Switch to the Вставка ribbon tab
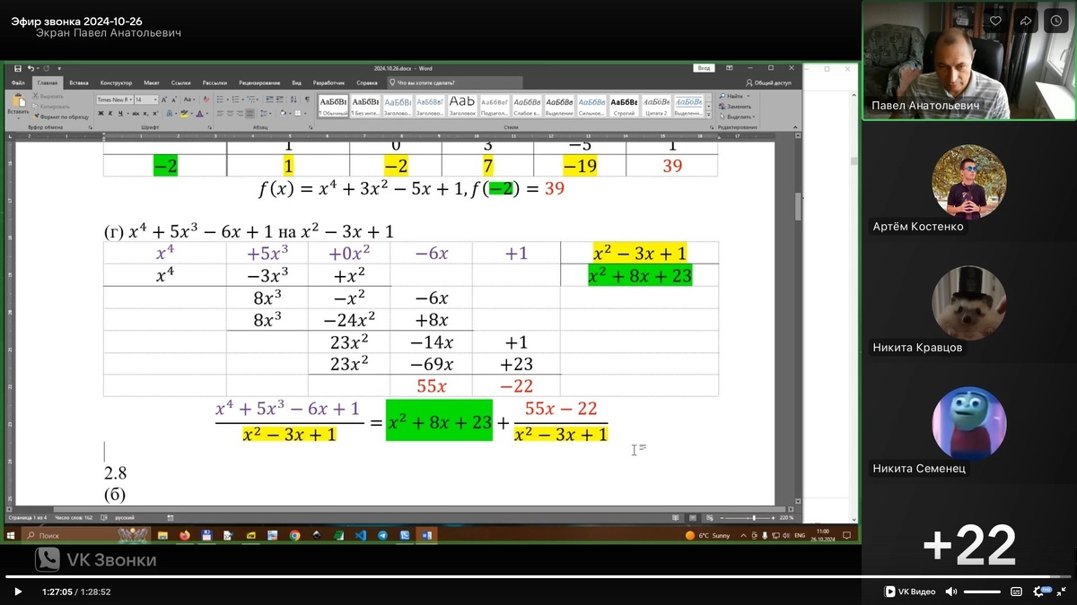The width and height of the screenshot is (1077, 605). click(79, 82)
